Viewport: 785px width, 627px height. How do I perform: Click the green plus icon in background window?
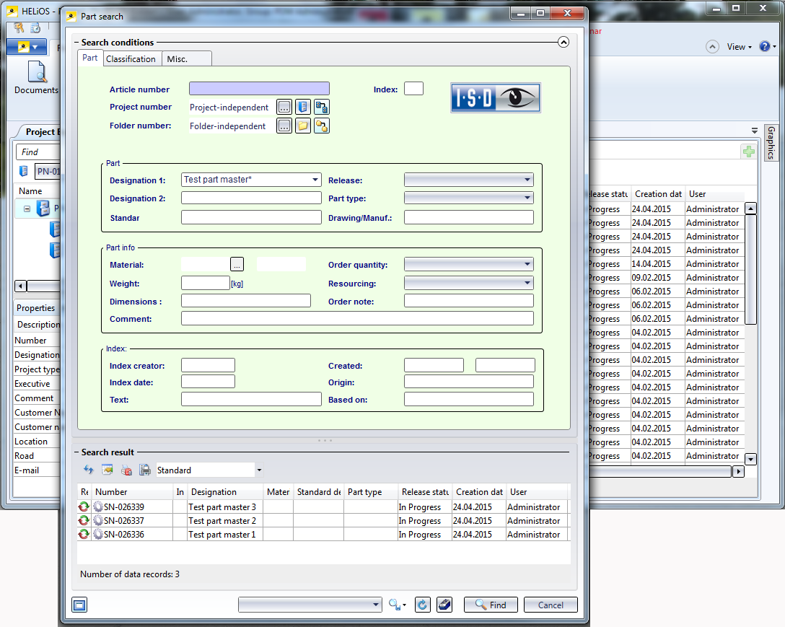point(749,152)
